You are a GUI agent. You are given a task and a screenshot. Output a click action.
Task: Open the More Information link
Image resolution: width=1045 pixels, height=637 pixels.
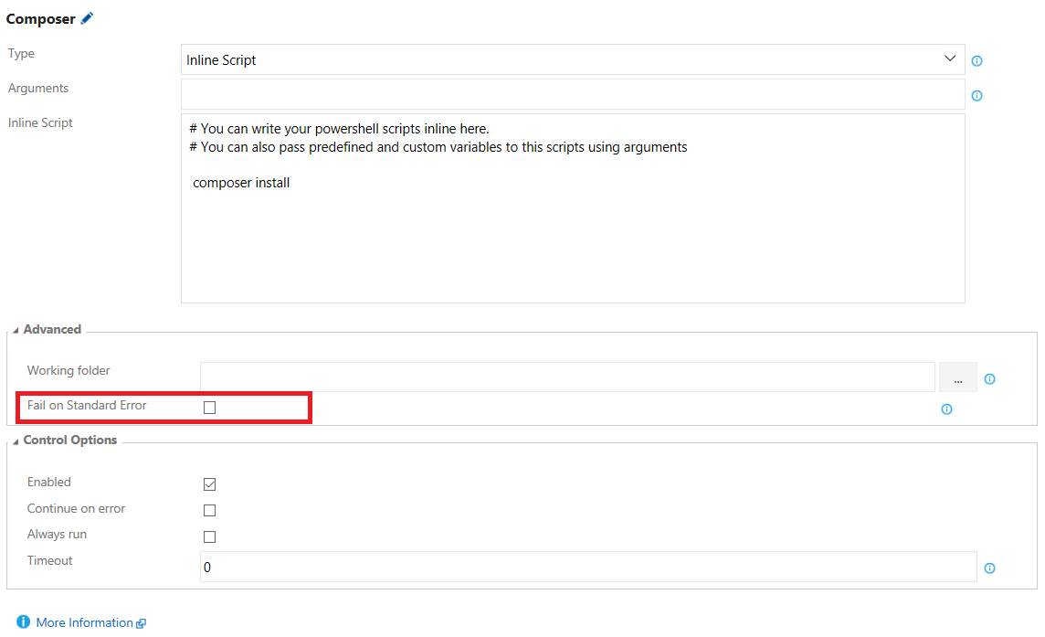[84, 622]
